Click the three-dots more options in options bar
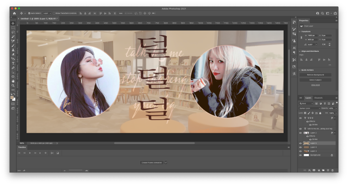The height and width of the screenshot is (185, 348). tap(121, 13)
